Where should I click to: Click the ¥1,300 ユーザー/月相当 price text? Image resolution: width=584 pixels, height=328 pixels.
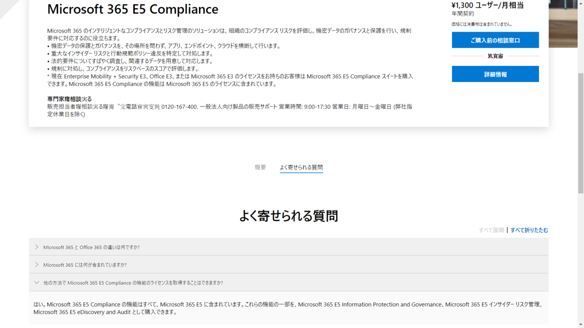click(x=488, y=5)
